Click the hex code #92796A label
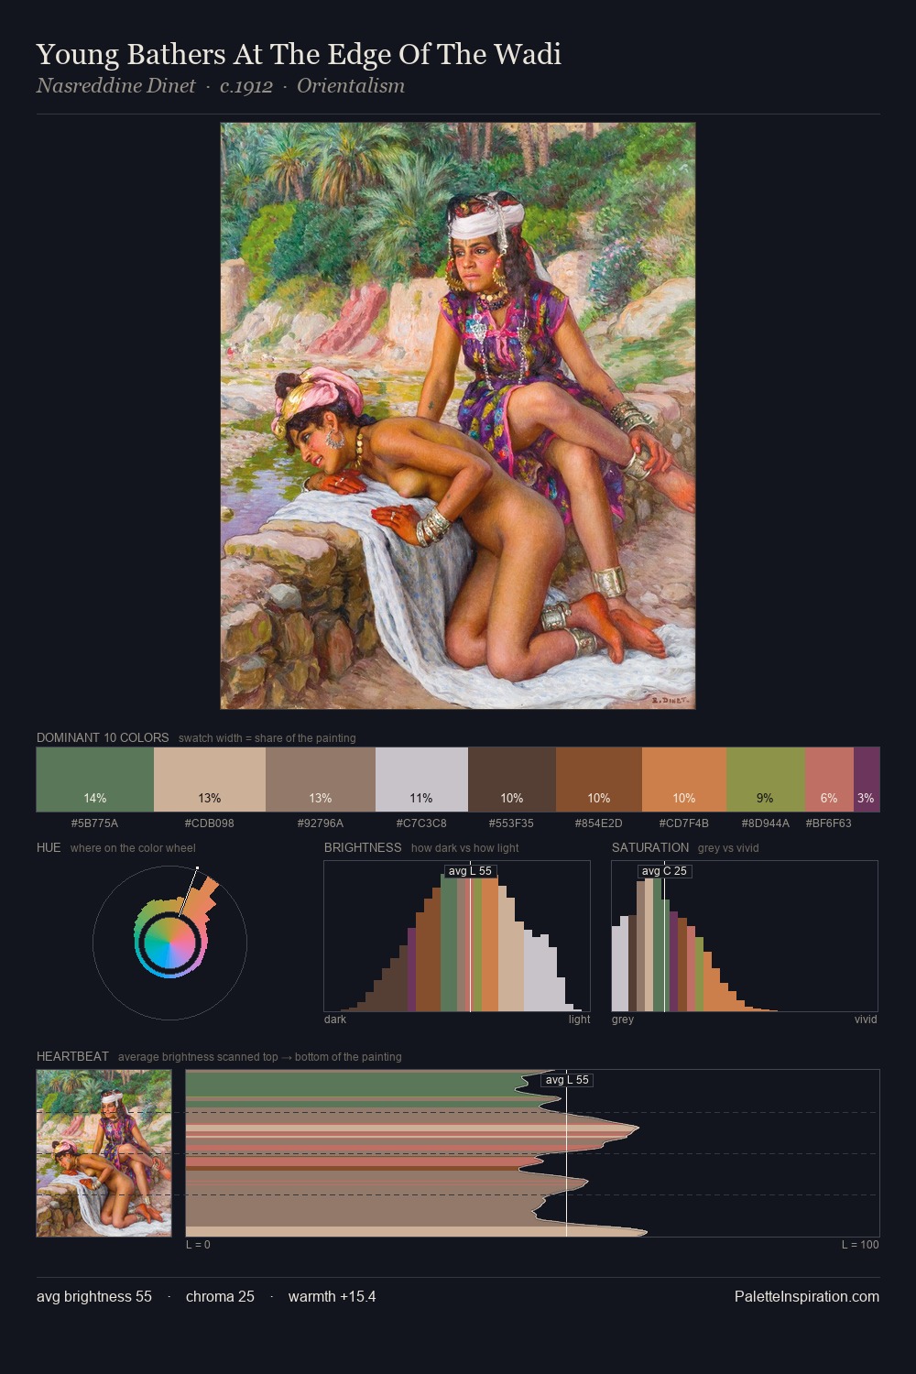 click(321, 823)
